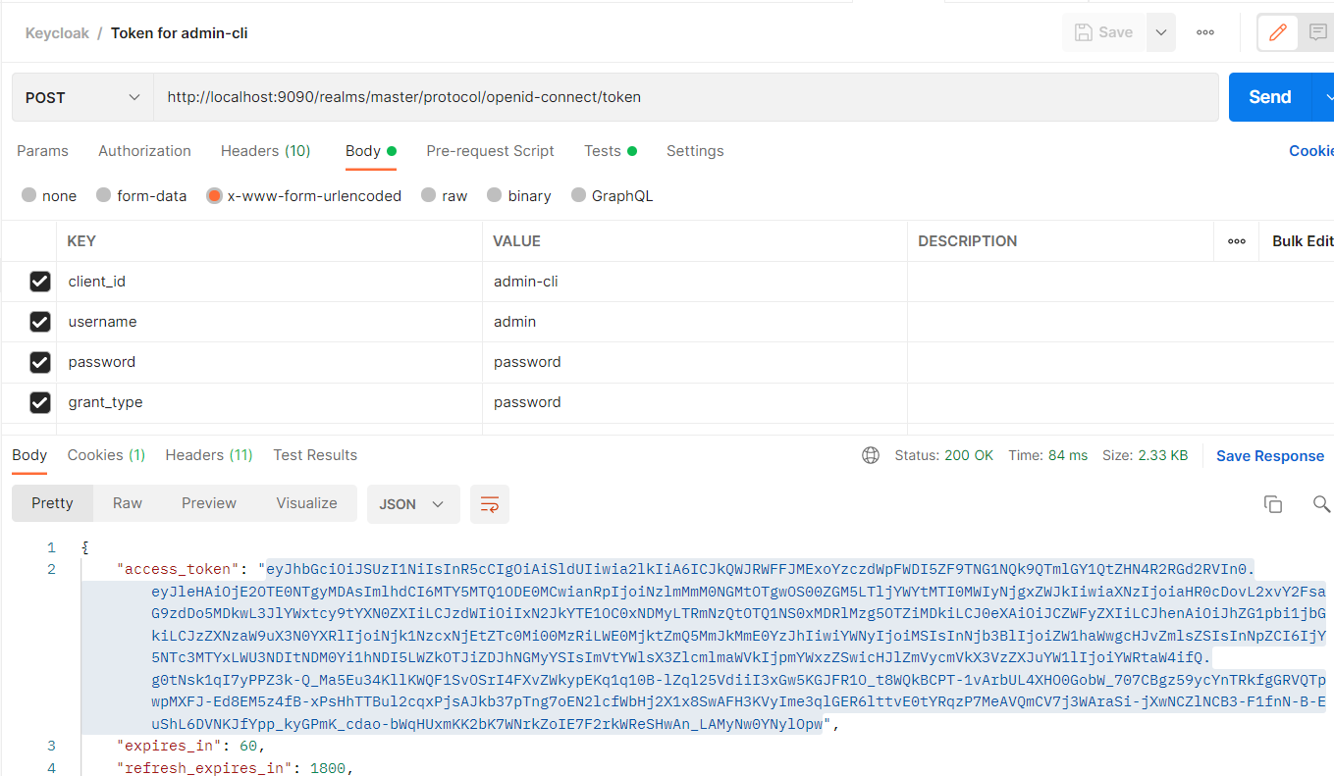1334x776 pixels.
Task: Click the username key cell
Action: click(x=269, y=322)
